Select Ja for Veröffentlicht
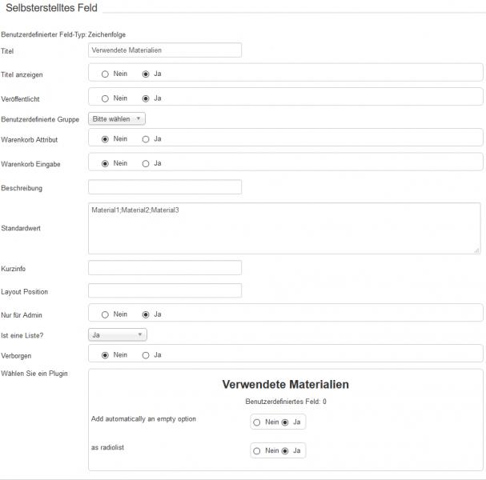The height and width of the screenshot is (480, 486). pos(145,98)
